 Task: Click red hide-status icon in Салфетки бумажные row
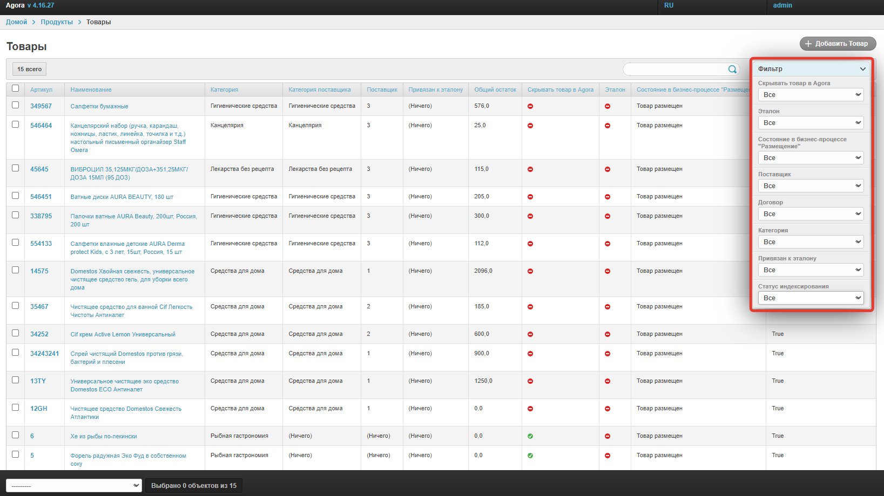530,106
